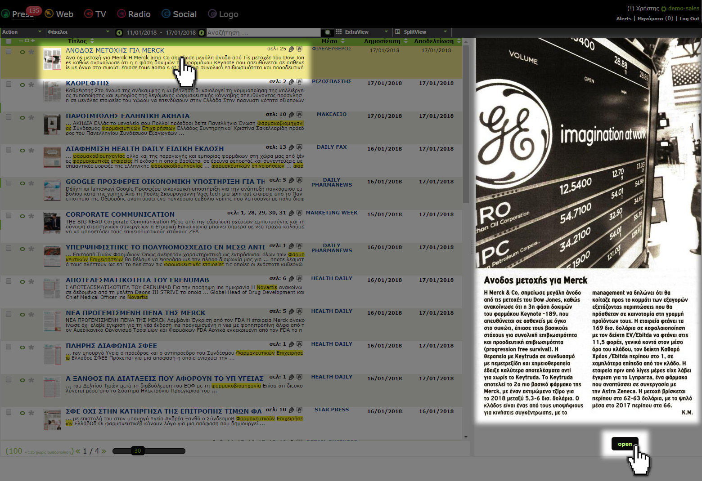Check the GOOGLE ΠΡΟΣΦΕΡΕΙ row checkbox
Viewport: 702px width, 481px height.
coord(9,183)
